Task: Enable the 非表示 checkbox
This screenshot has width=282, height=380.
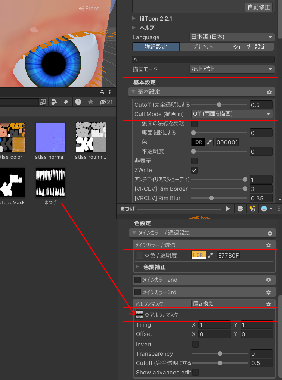Action: [x=194, y=161]
